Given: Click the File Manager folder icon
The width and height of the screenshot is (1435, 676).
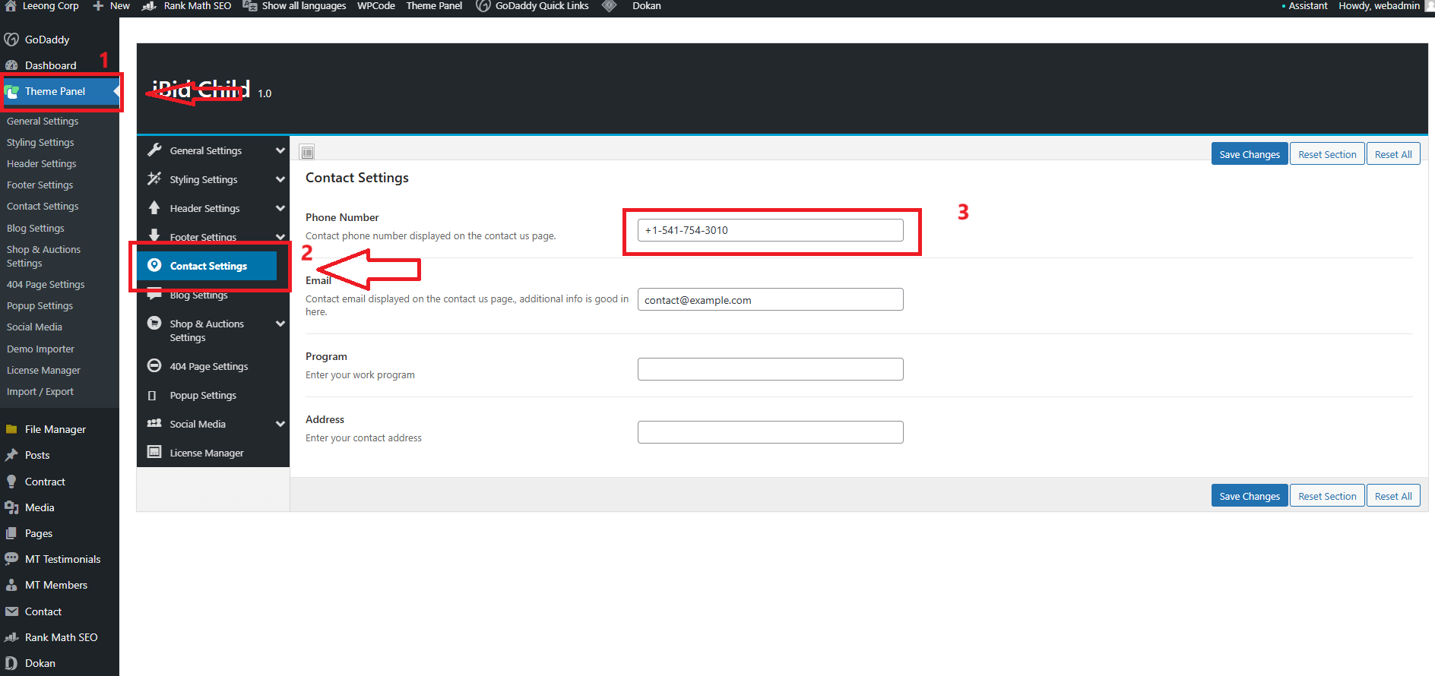Looking at the screenshot, I should point(11,430).
